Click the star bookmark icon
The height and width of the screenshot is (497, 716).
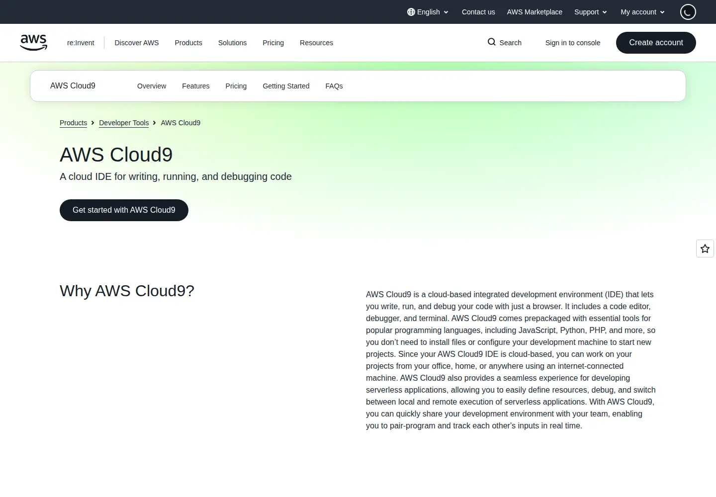pos(705,248)
